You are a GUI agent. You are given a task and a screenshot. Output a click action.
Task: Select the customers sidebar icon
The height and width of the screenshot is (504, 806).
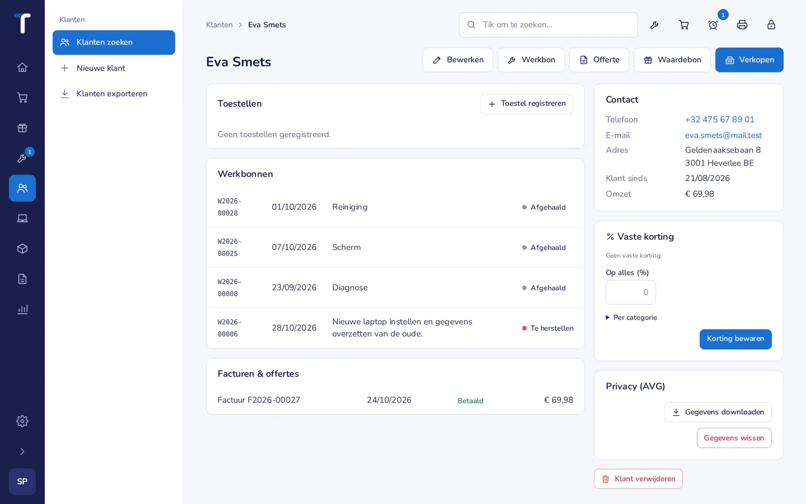coord(22,188)
